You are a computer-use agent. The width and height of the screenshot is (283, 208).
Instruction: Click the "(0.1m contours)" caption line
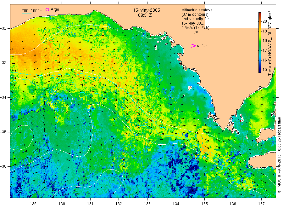pyautogui.click(x=195, y=14)
